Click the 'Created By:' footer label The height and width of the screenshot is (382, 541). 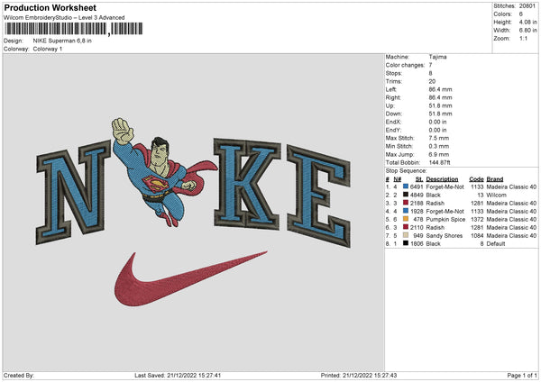pyautogui.click(x=19, y=375)
